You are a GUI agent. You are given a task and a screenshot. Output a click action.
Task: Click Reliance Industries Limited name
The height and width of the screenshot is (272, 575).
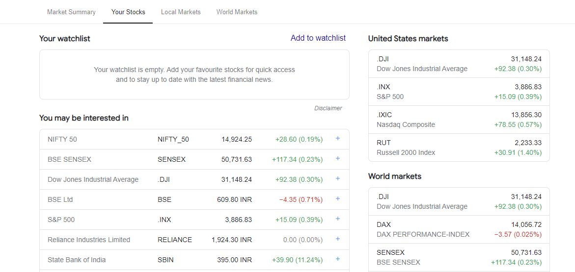89,240
